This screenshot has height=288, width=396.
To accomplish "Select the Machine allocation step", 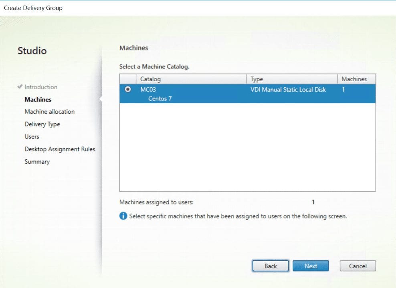I will coord(48,112).
